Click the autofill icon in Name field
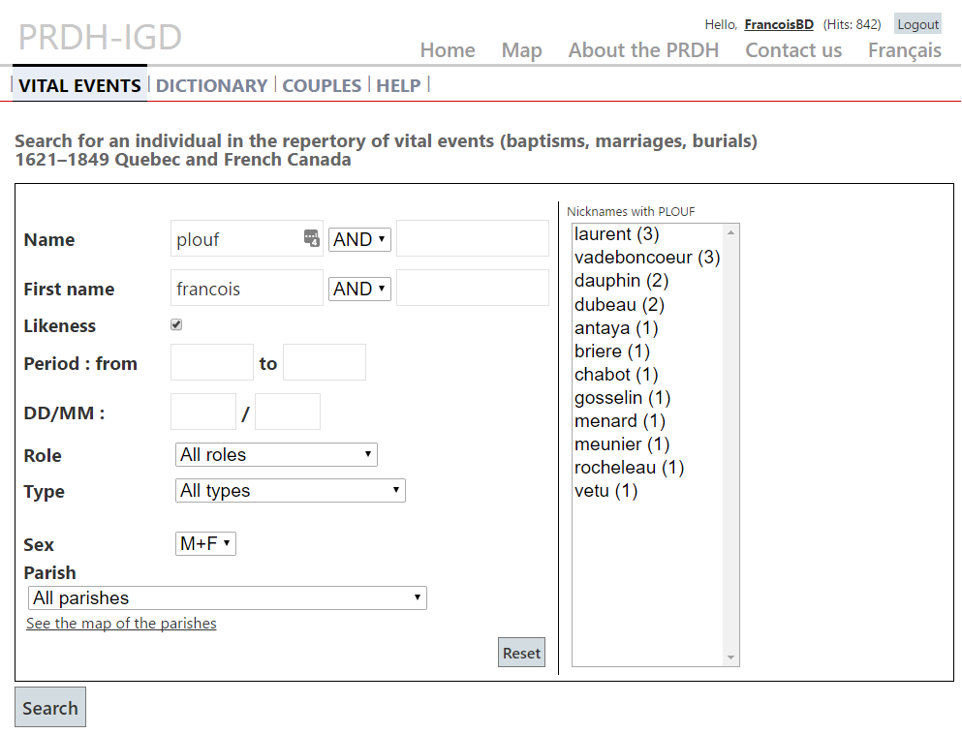Screen dimensions: 962x734 tap(311, 238)
